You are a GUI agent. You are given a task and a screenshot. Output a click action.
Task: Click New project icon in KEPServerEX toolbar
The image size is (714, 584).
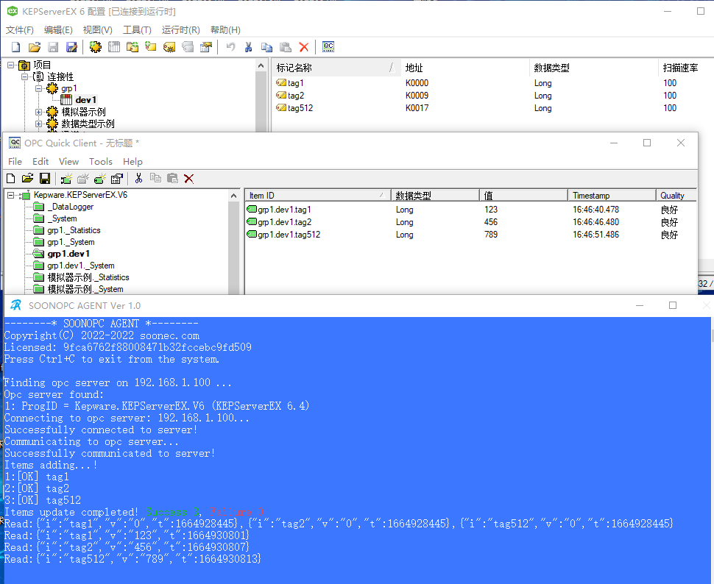pos(16,47)
